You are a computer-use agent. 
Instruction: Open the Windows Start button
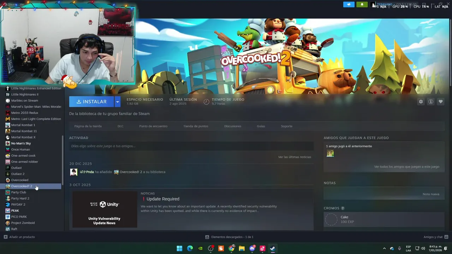[179, 248]
